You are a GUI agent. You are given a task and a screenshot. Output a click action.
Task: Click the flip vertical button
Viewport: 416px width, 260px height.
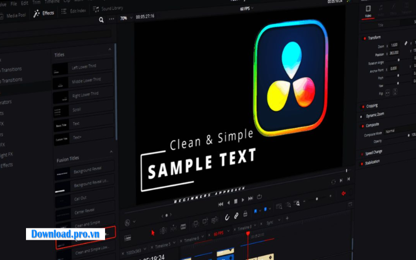tap(395, 92)
